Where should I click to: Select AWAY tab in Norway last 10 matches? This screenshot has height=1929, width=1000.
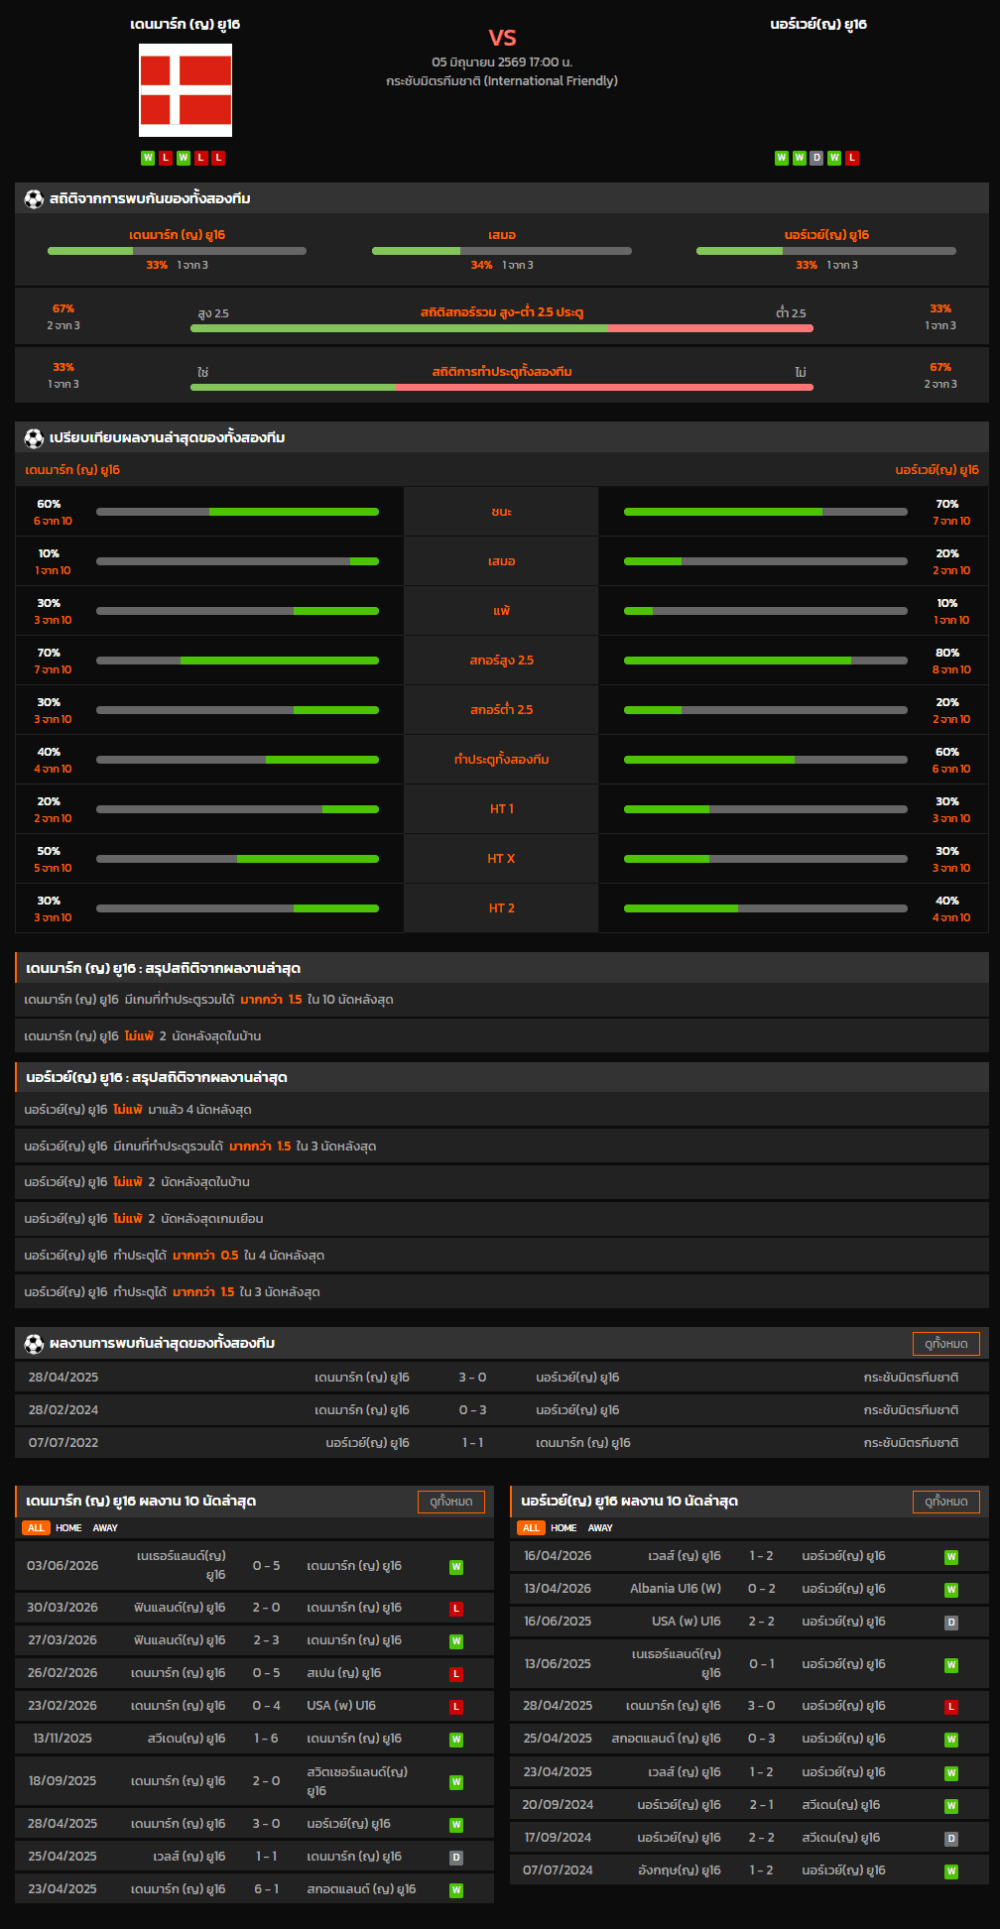[600, 1528]
